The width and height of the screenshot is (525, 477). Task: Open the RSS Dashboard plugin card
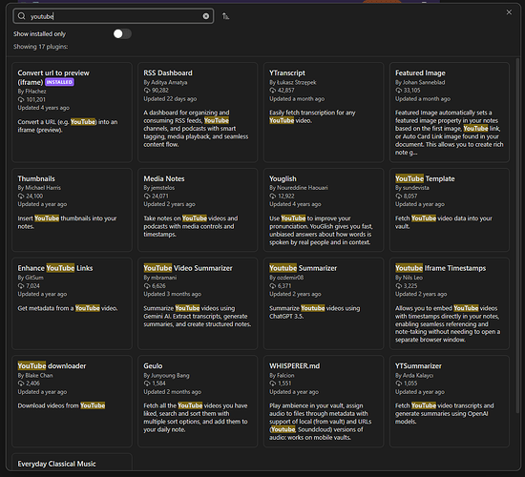coord(198,113)
